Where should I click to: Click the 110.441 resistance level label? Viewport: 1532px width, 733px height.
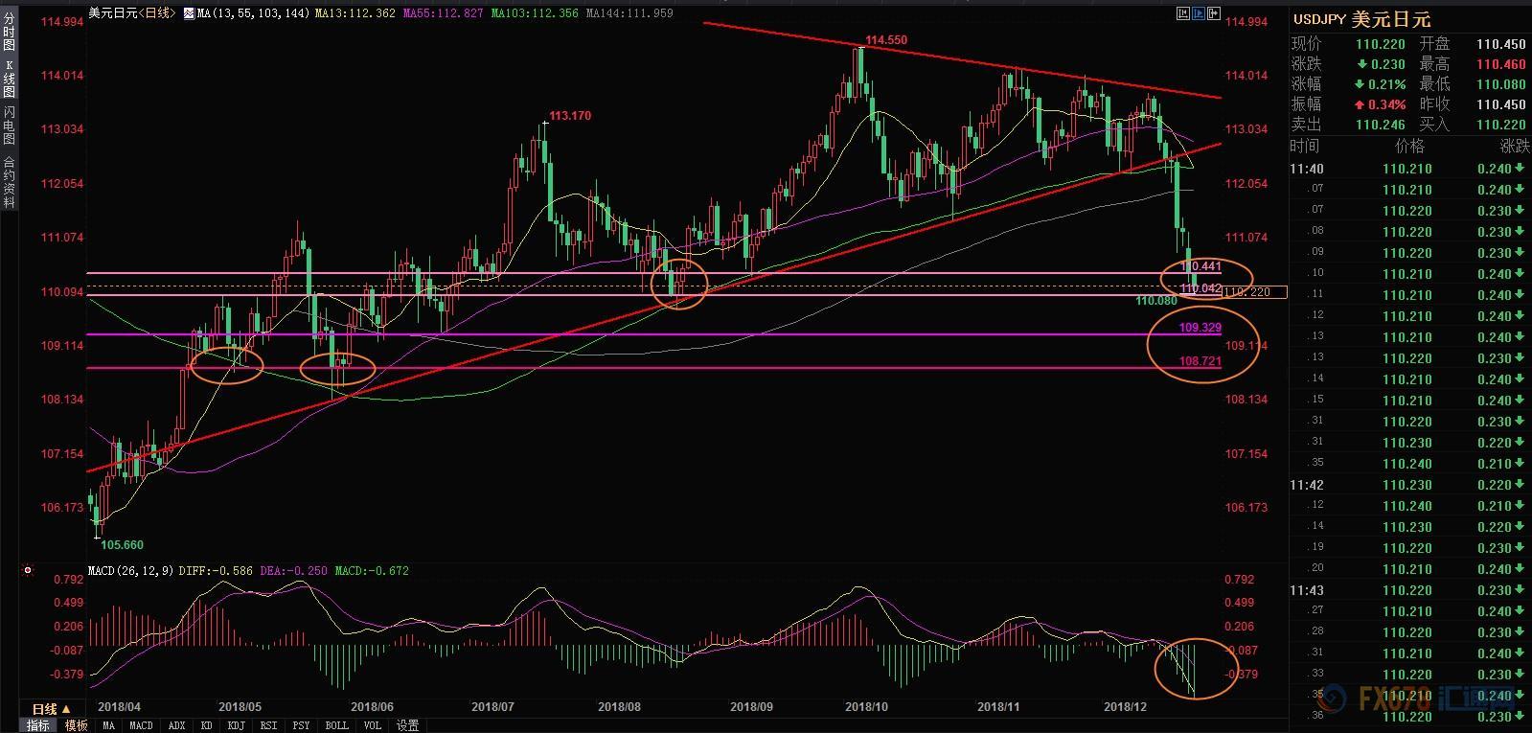(x=1200, y=266)
